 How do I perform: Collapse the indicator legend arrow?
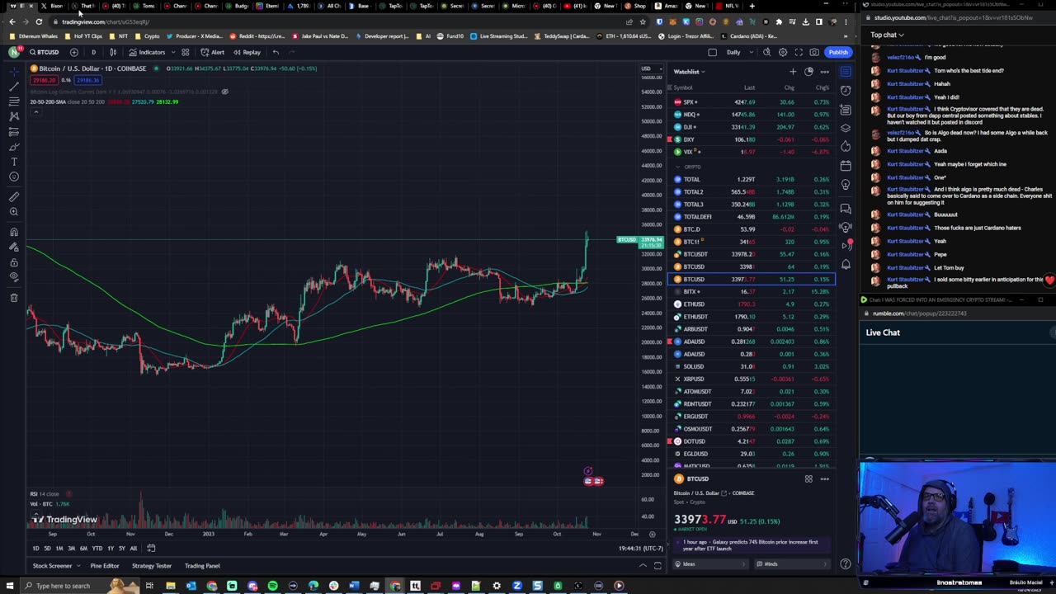pyautogui.click(x=35, y=111)
